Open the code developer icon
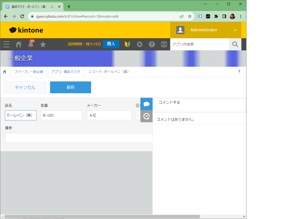 (x=164, y=44)
